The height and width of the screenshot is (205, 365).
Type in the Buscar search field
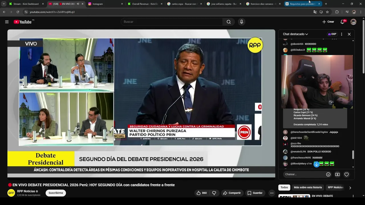tap(172, 22)
